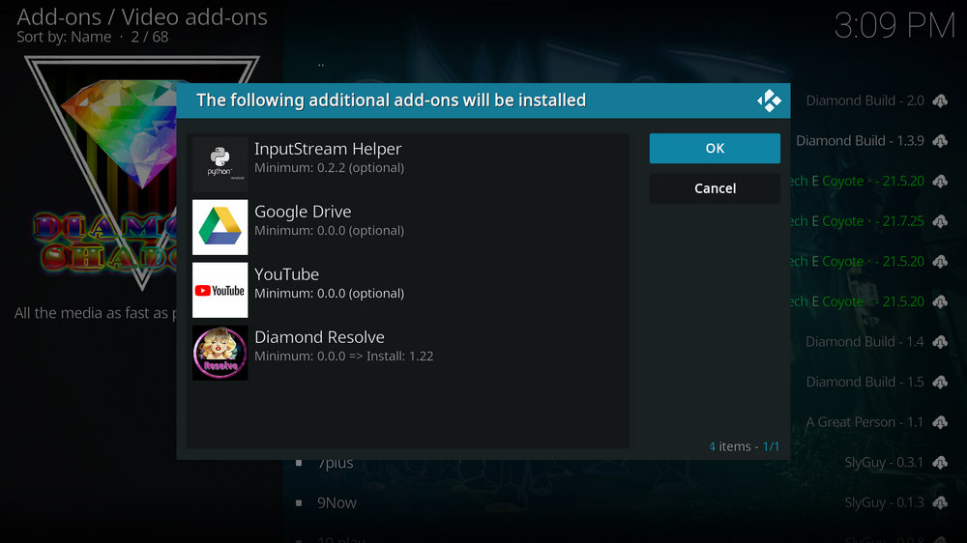
Task: Click the SlyGuy - 0.1.3 label
Action: (x=884, y=502)
